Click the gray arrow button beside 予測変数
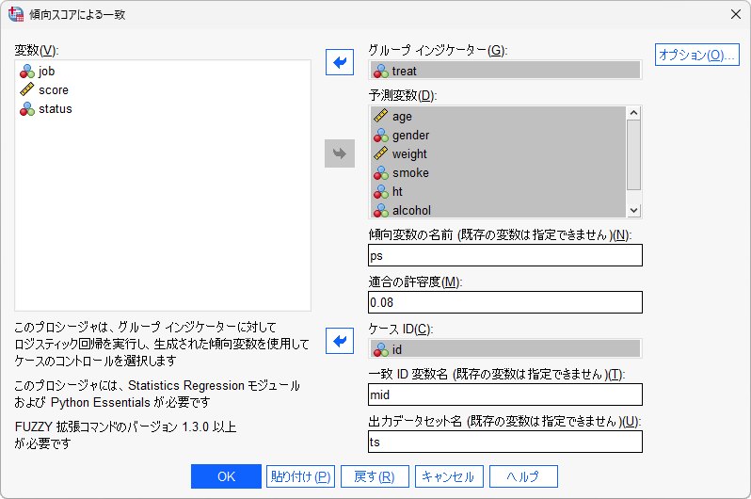751x499 pixels. point(339,153)
